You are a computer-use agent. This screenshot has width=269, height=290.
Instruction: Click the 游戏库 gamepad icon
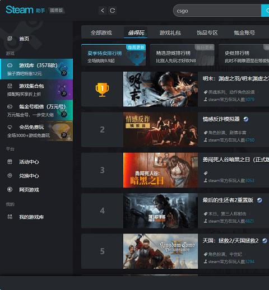[x=10, y=66]
